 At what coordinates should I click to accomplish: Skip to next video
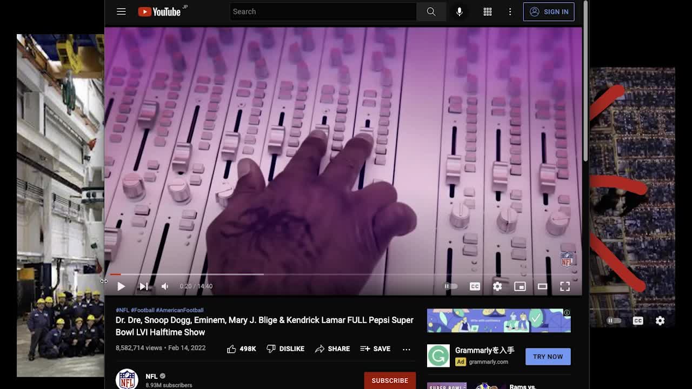click(143, 286)
